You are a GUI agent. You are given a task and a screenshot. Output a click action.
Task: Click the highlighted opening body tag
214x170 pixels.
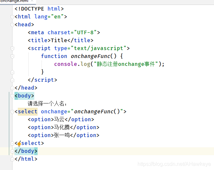(x=24, y=96)
